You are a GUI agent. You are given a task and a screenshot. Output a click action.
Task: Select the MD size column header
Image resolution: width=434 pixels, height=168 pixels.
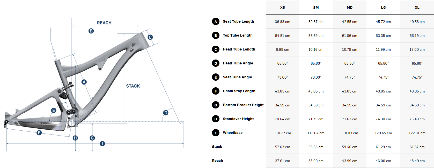349,7
